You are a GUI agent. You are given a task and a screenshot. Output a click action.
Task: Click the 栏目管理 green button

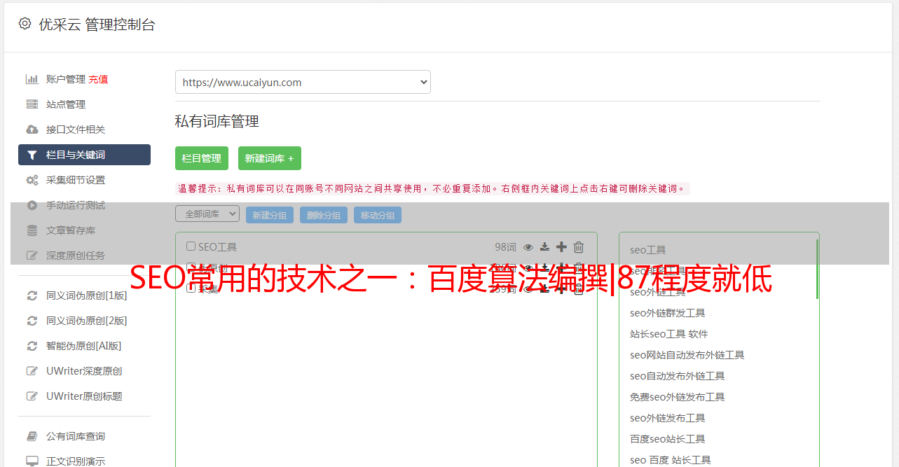coord(202,158)
